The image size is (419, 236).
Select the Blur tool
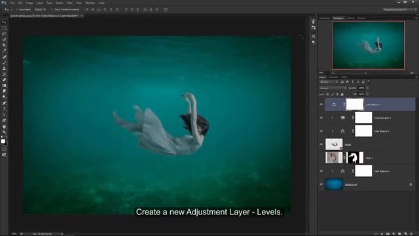4,91
